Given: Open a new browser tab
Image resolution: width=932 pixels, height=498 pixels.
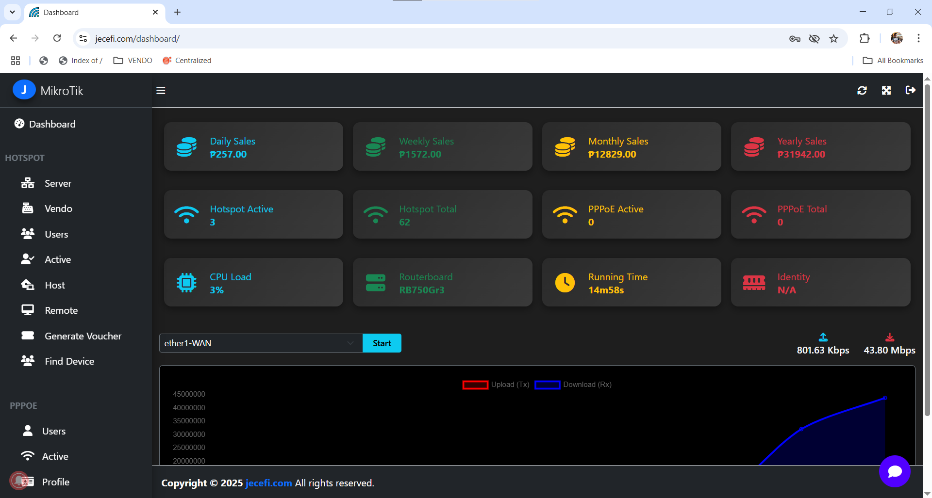Looking at the screenshot, I should [177, 12].
